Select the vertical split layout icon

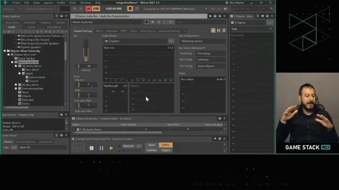click(x=219, y=31)
